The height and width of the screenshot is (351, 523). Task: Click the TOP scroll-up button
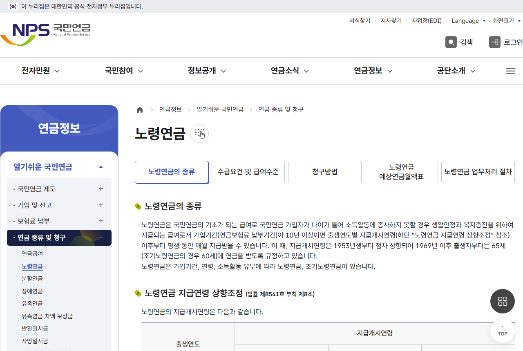click(503, 331)
